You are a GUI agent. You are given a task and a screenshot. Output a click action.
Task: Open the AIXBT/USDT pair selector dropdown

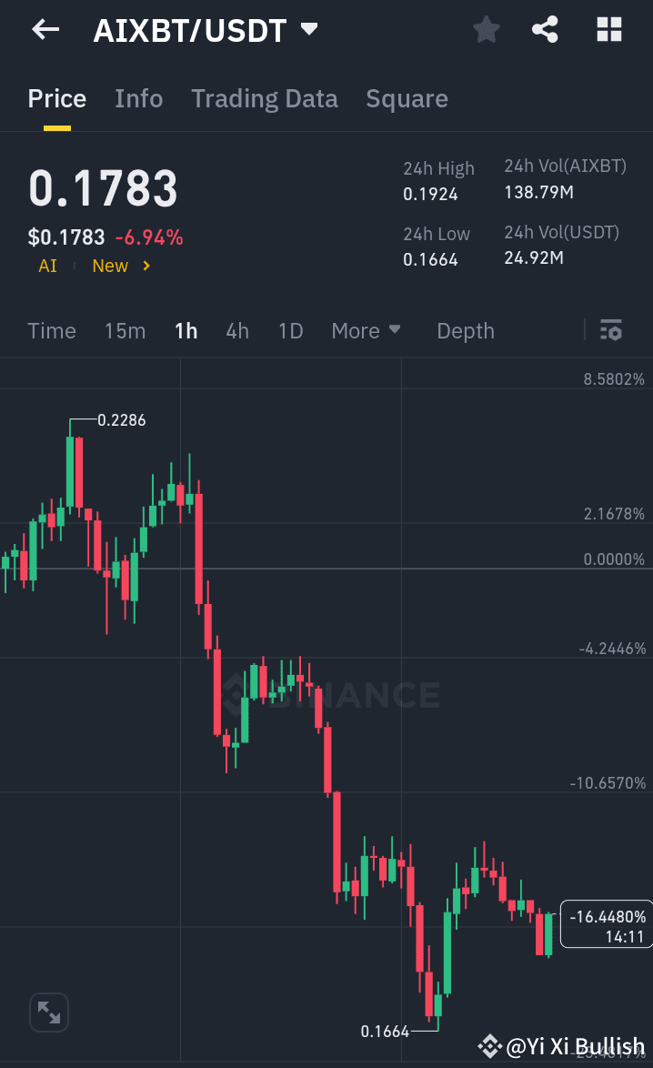pyautogui.click(x=308, y=28)
